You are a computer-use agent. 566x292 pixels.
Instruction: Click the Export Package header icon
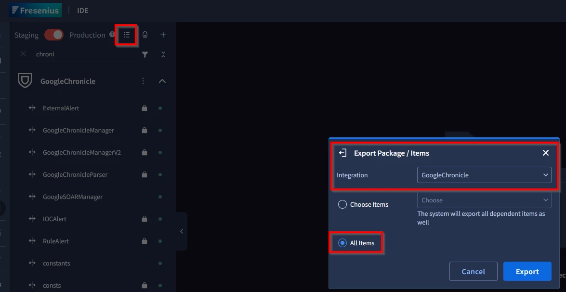[342, 153]
